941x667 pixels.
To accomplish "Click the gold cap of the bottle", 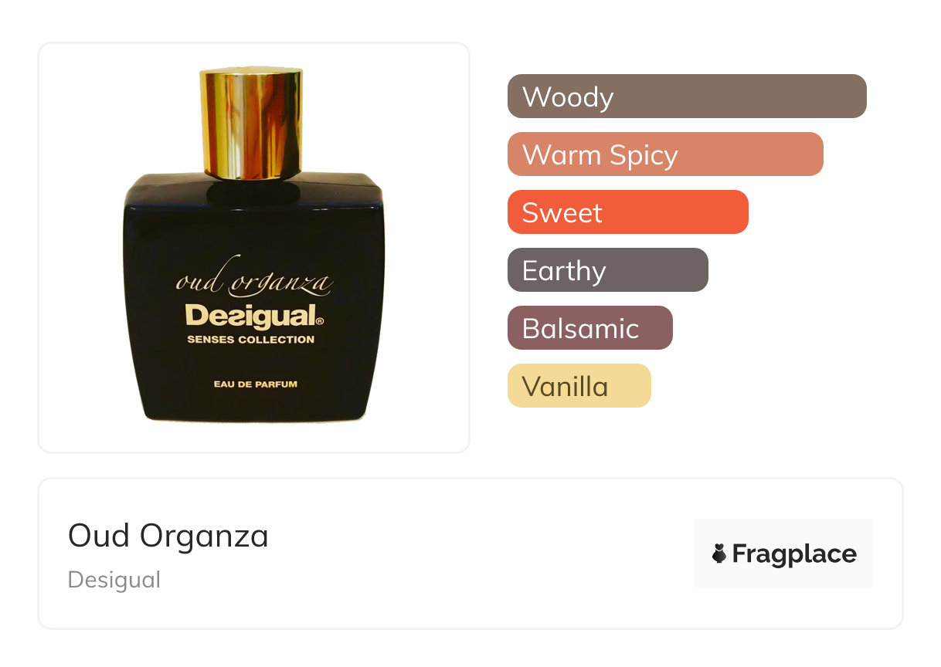I will click(x=253, y=123).
